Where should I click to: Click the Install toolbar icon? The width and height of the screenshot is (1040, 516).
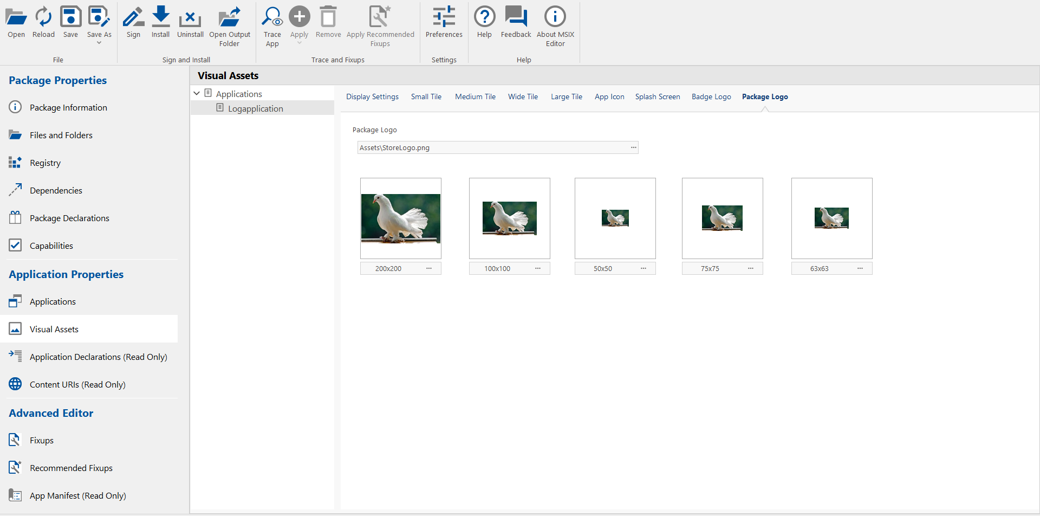(x=160, y=18)
